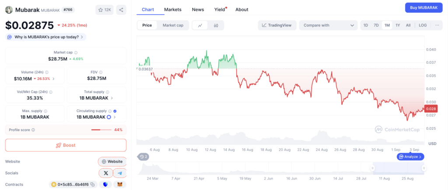
Task: Click the right handle of the range selector
Action: point(423,168)
